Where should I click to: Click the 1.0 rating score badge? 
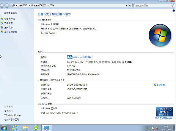[x=70, y=57]
